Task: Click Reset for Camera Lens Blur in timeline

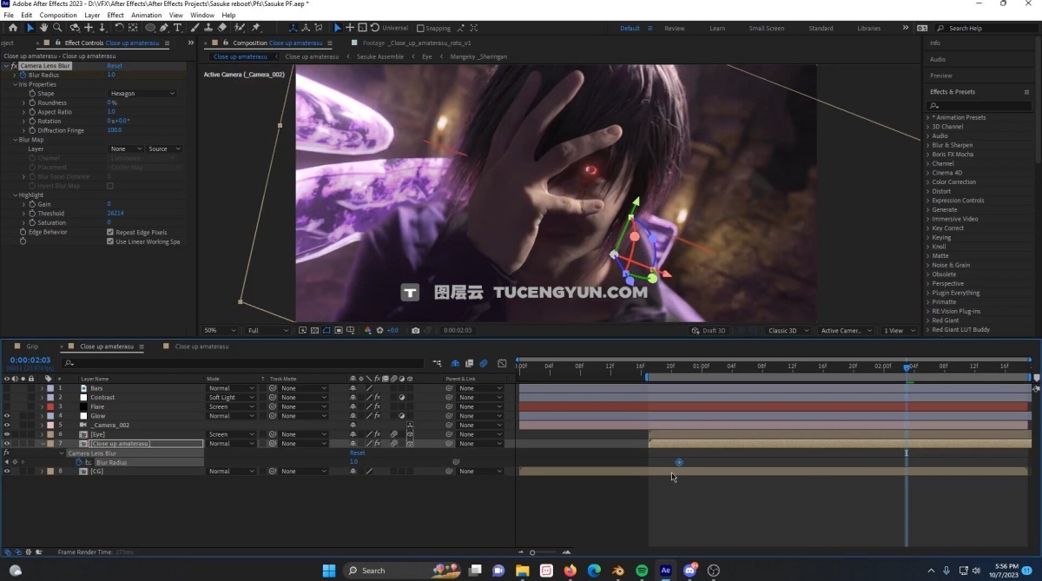Action: pyautogui.click(x=357, y=452)
